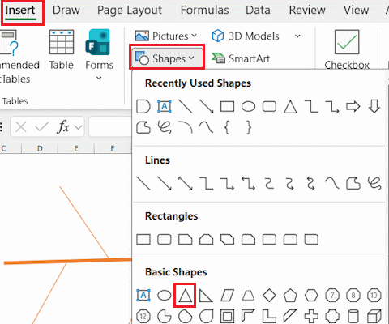Open the Page Layout tab
Viewport: 389px width, 324px height.
pyautogui.click(x=130, y=11)
